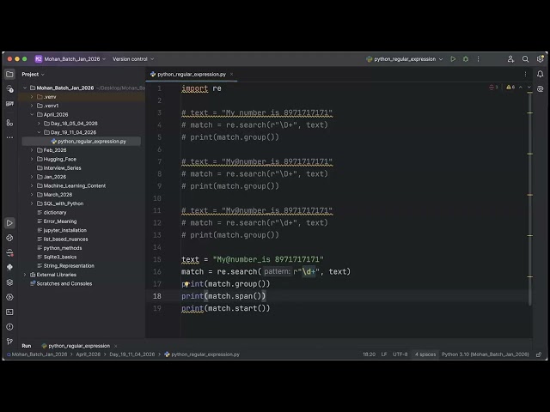Open editor tab options three-dot menu
Screen dimensions: 550x412
point(525,74)
